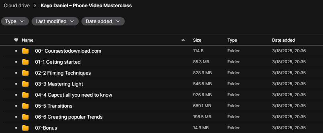Screen dimensions: 323x133
Task: Toggle favorite dot for 07-Bonus row
Action: (x=16, y=128)
